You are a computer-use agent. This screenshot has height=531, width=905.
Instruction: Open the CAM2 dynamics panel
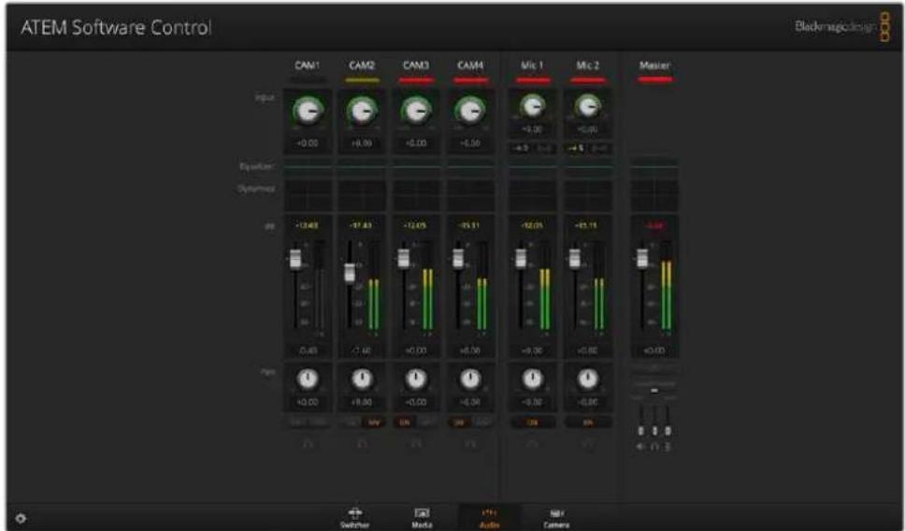[362, 195]
